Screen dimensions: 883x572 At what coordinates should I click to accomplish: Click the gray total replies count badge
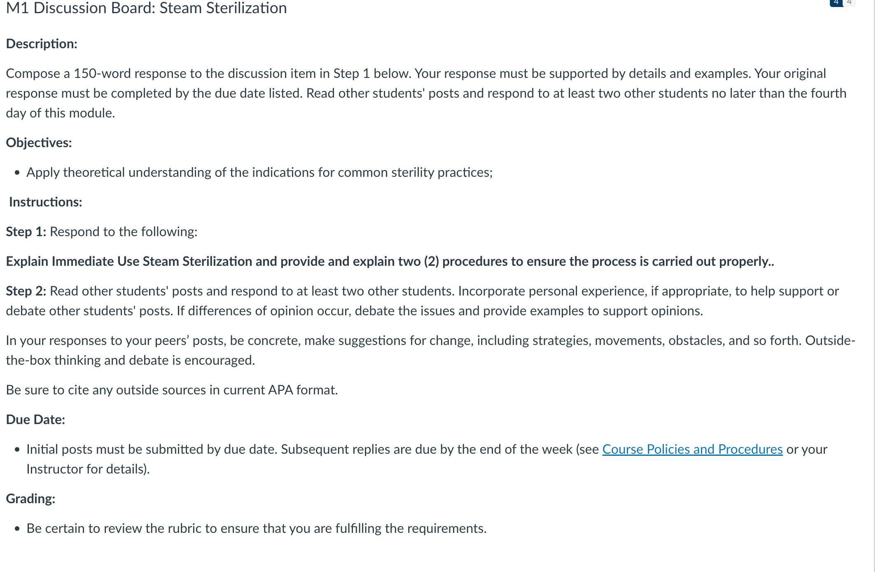tap(849, 3)
